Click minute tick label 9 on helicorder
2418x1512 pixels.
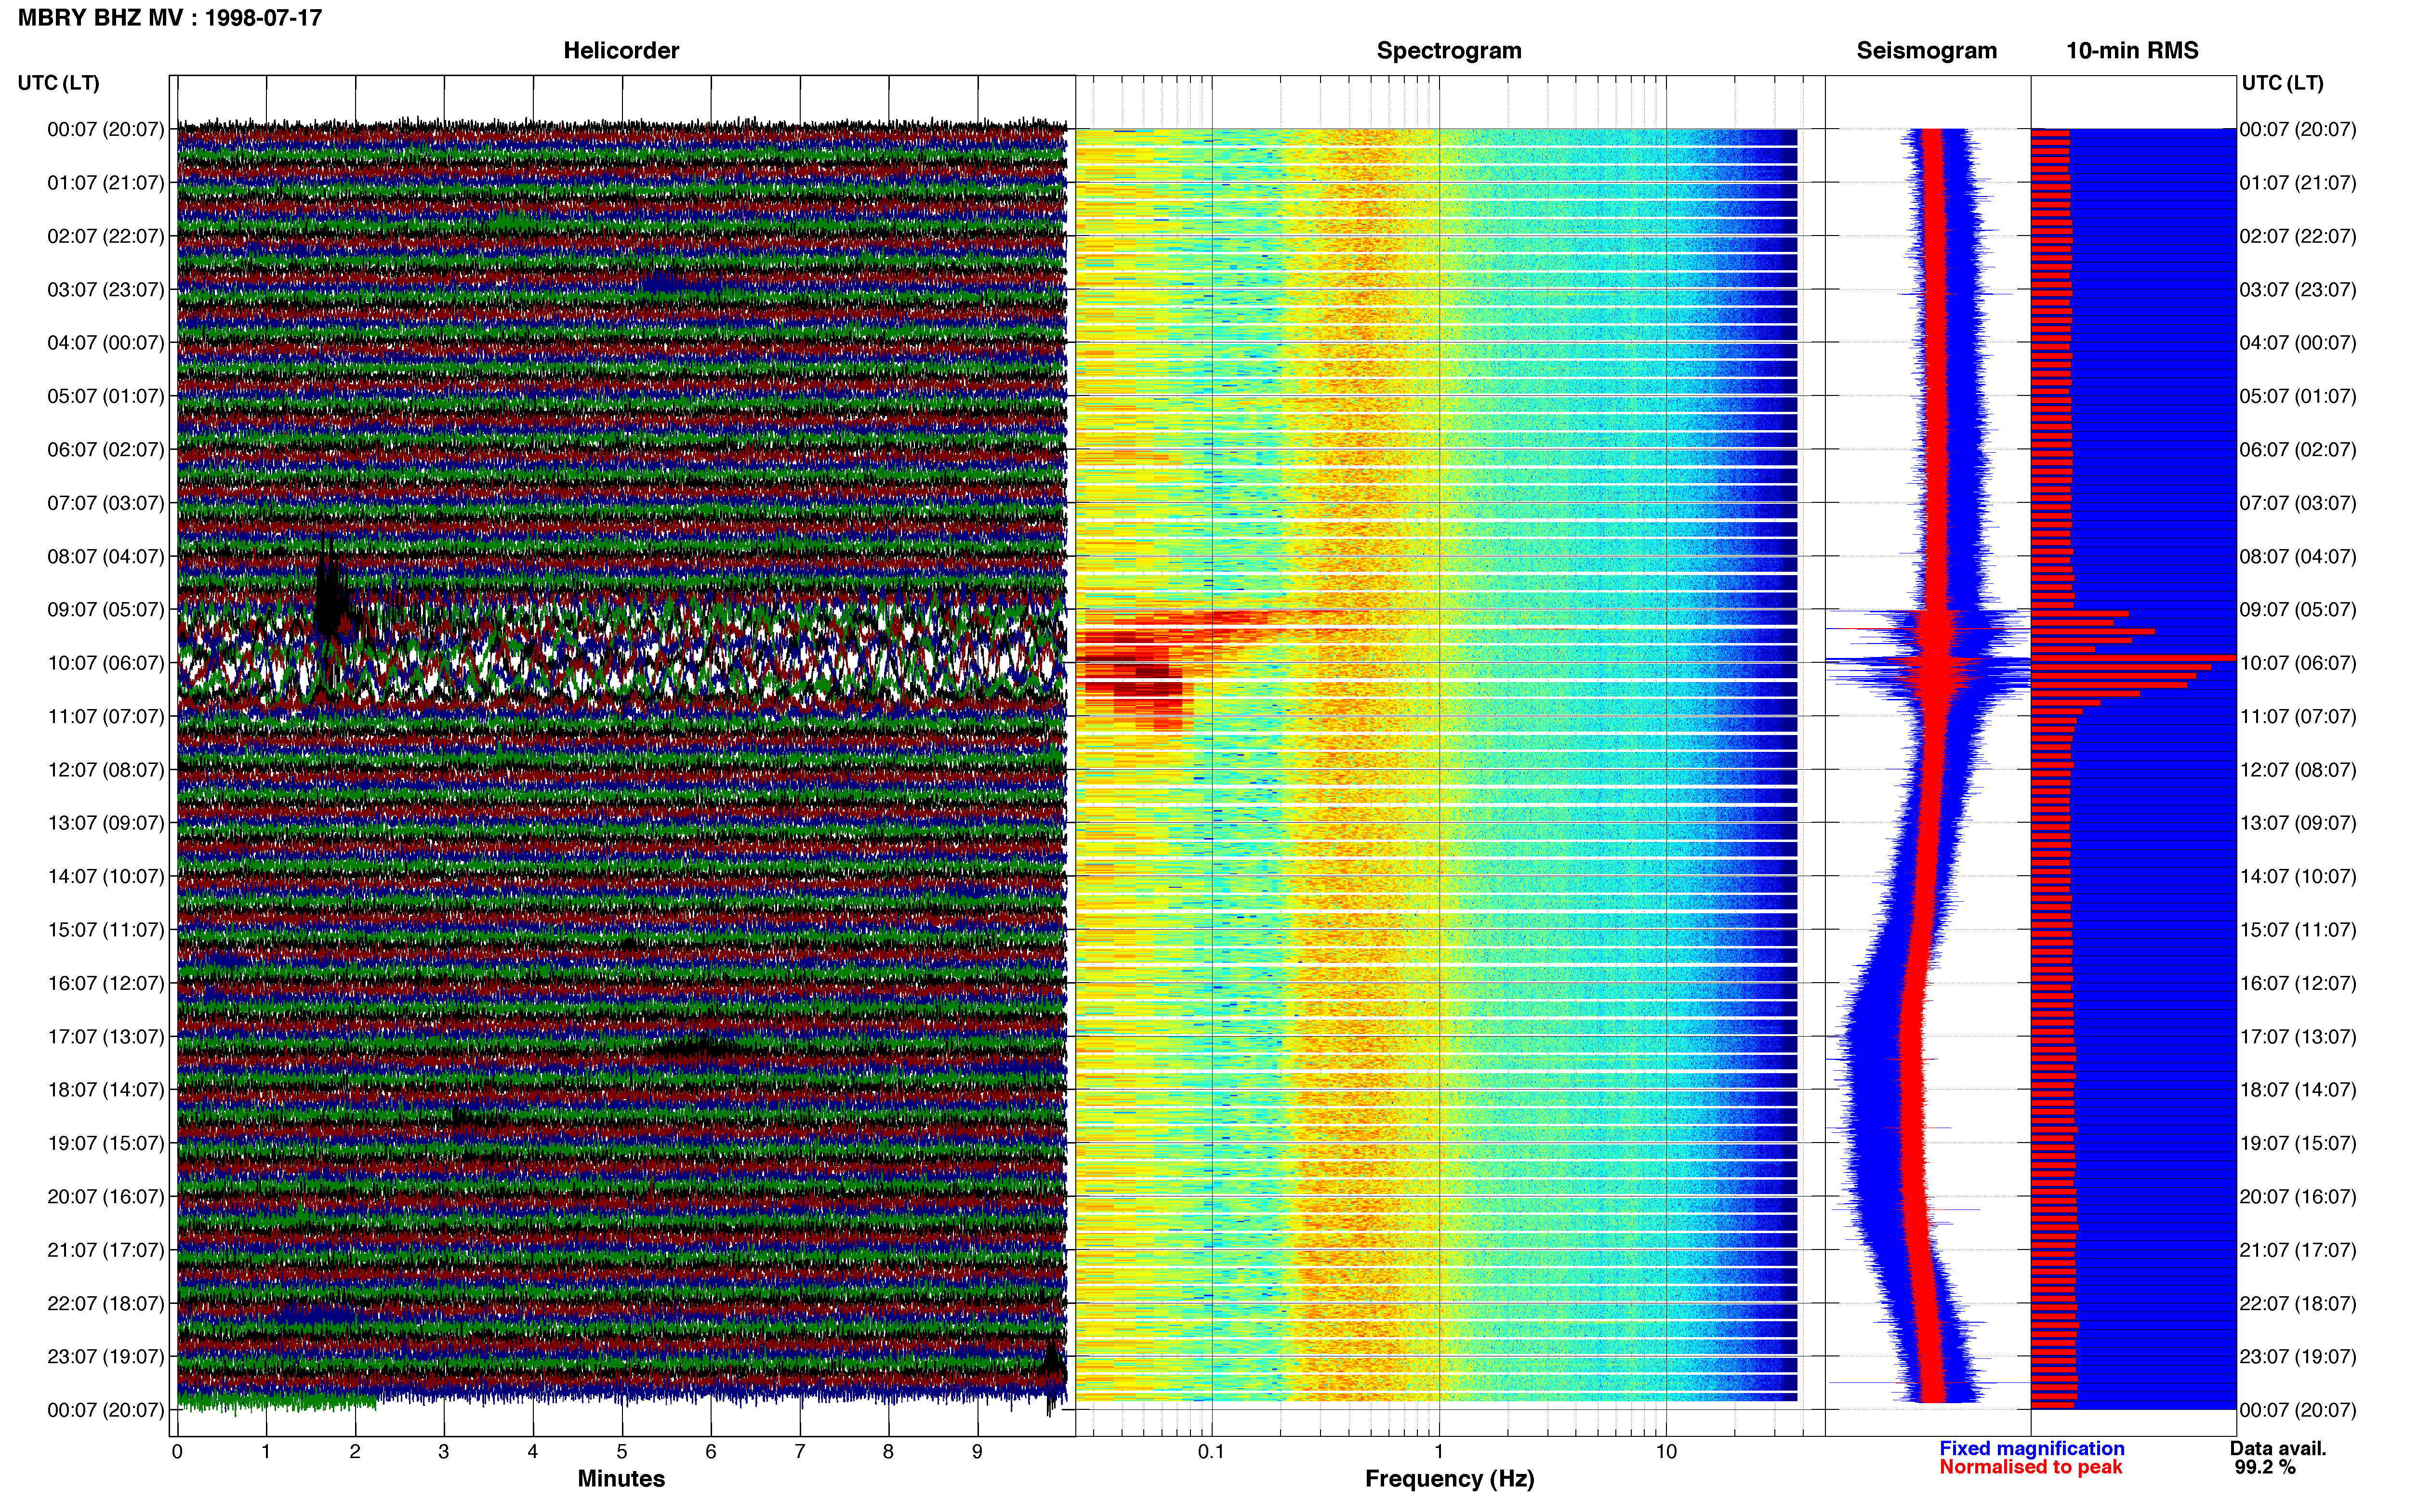click(x=977, y=1452)
